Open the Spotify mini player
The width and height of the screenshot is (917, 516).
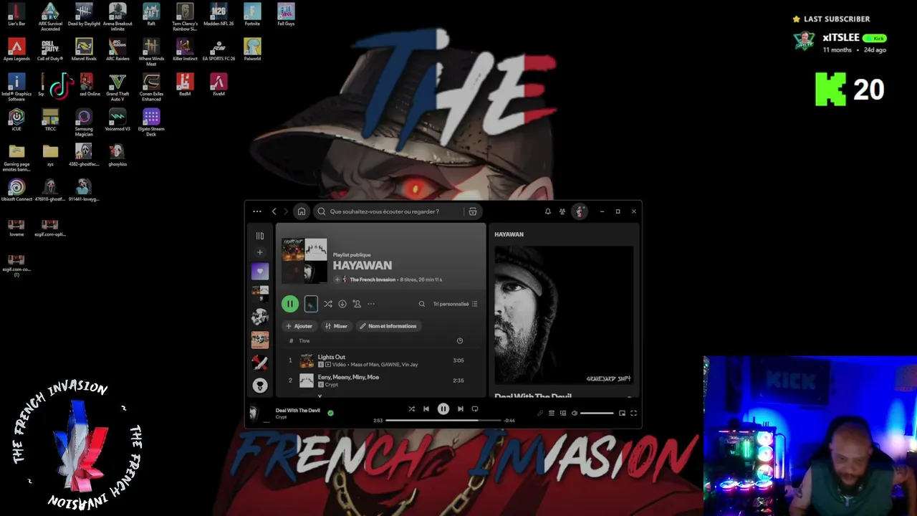click(622, 414)
